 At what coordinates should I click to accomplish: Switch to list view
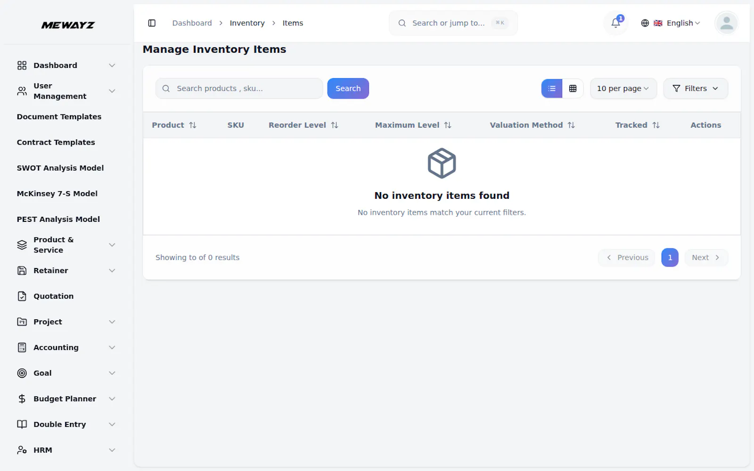point(552,89)
